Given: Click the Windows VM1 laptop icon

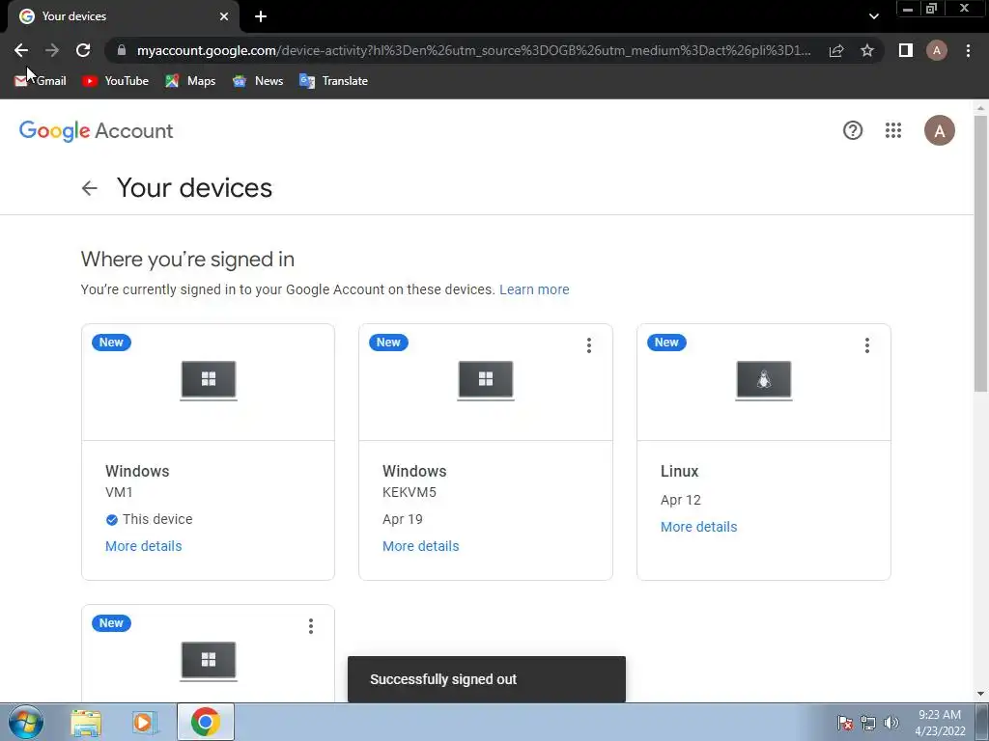Looking at the screenshot, I should click(x=209, y=380).
